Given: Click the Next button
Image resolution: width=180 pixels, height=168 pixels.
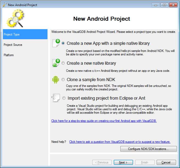Looking at the screenshot, I should point(123,162).
